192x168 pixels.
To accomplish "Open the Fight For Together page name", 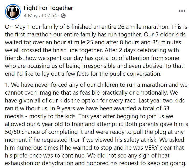I will [49, 8].
